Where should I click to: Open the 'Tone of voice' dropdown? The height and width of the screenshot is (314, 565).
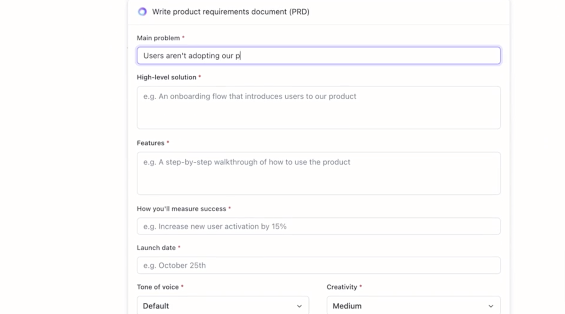223,305
